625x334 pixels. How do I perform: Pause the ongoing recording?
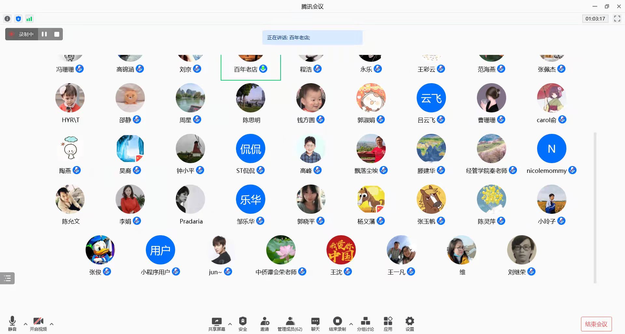44,34
